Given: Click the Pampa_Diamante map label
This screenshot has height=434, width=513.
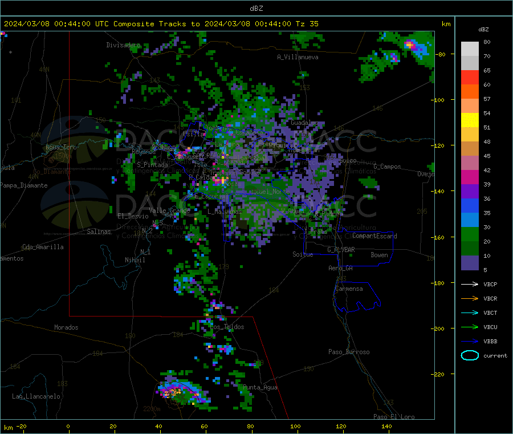Looking at the screenshot, I should [23, 185].
